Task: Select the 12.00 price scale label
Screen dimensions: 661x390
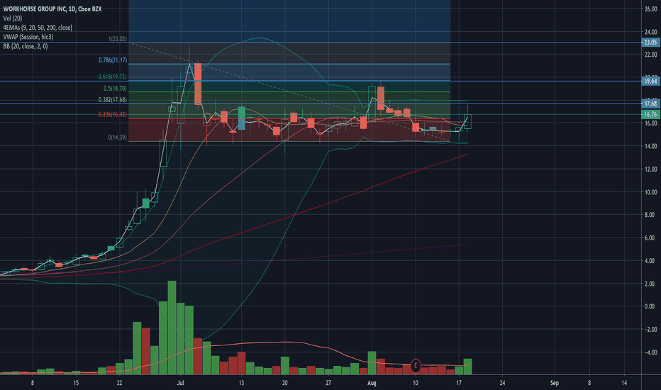Action: pyautogui.click(x=650, y=169)
